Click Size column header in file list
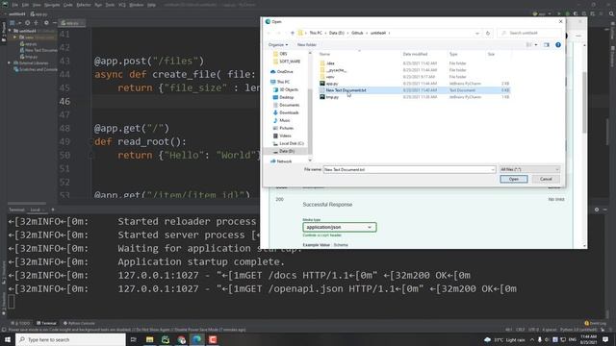616x346 pixels. click(x=491, y=54)
